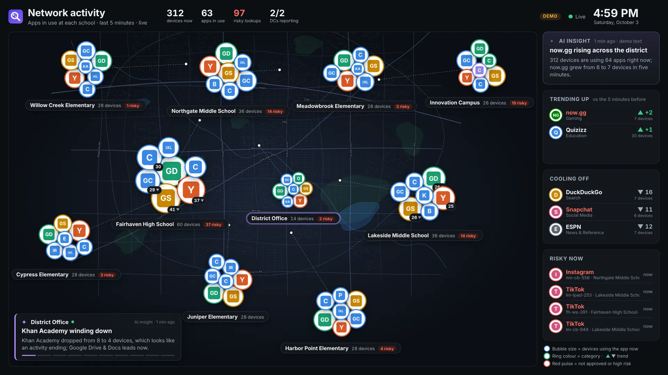Click the ESPN E icon
This screenshot has height=375, width=668.
556,229
